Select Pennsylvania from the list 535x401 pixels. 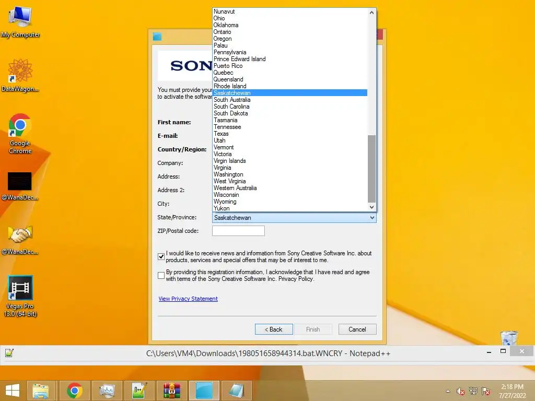(x=289, y=52)
